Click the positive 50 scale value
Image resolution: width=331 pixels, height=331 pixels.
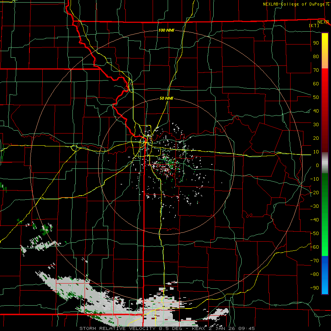pos(316,97)
